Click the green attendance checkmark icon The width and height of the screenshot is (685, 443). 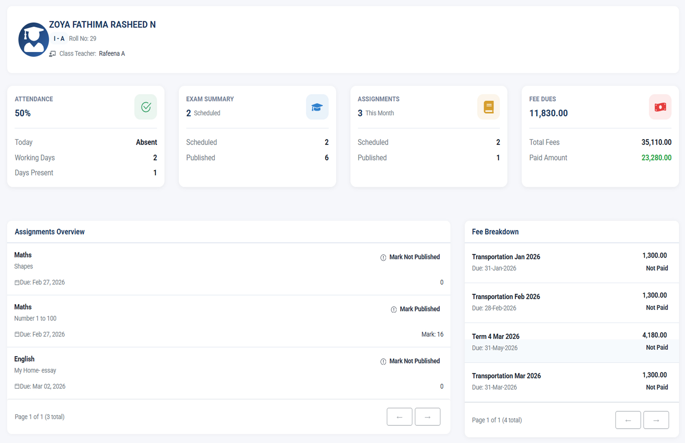(x=146, y=107)
